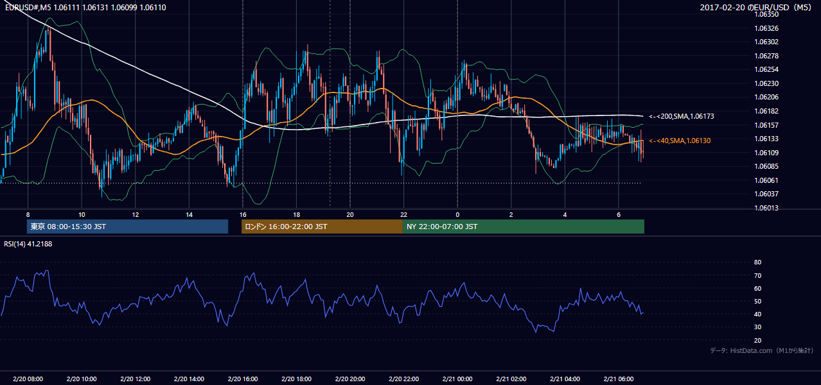Image resolution: width=821 pixels, height=385 pixels.
Task: Click the 2/20 14:00 time label
Action: pyautogui.click(x=189, y=379)
